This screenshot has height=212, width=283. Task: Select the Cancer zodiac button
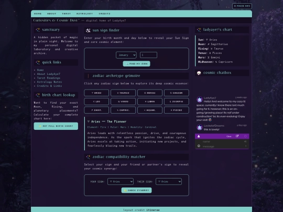[x=177, y=93]
